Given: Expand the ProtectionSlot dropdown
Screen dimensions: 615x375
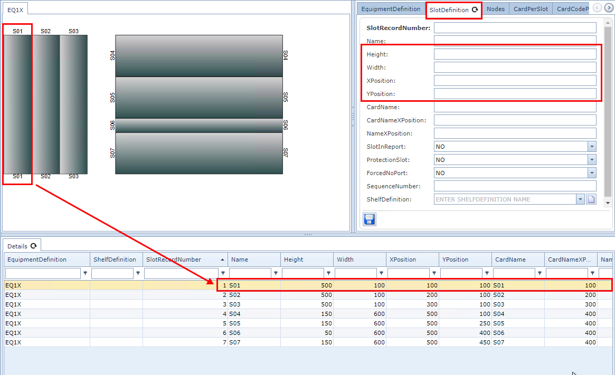Looking at the screenshot, I should point(592,160).
